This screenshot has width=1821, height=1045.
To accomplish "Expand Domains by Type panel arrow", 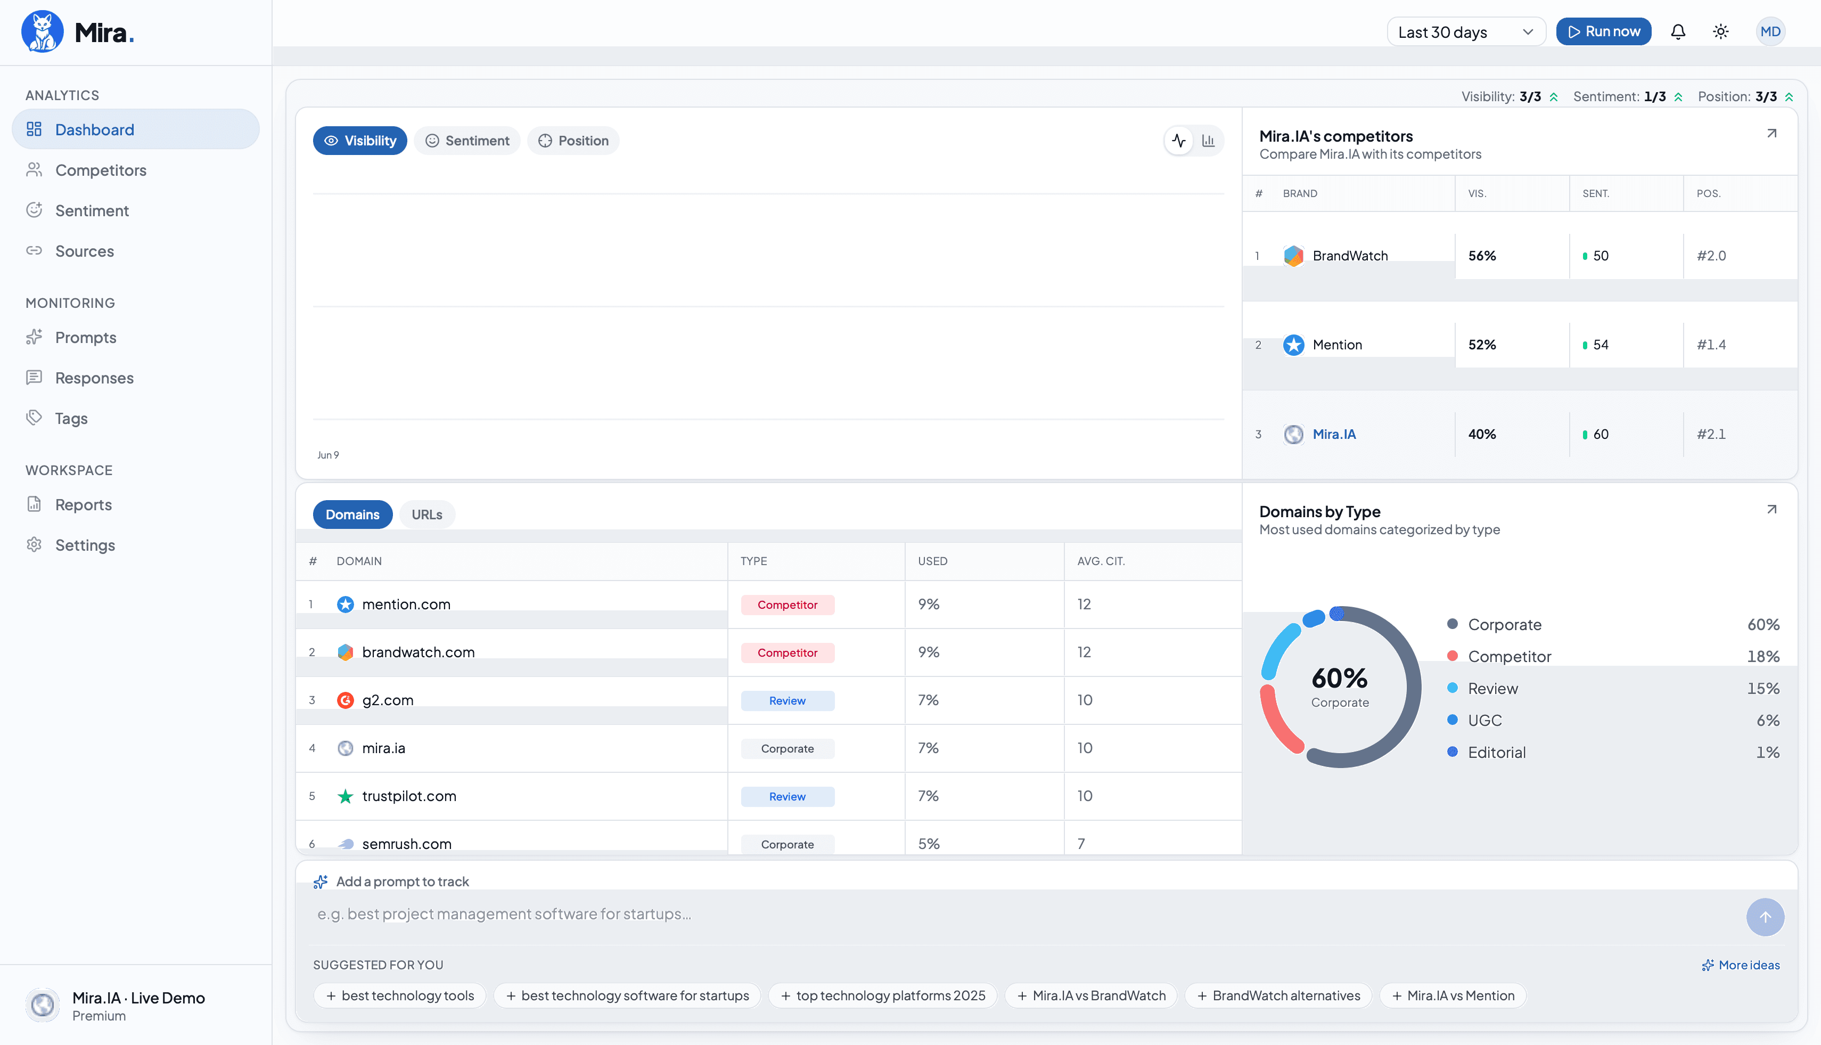I will (x=1771, y=510).
